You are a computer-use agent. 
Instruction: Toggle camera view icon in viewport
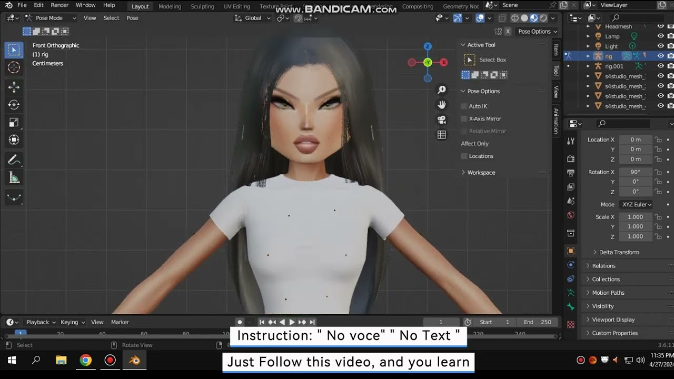[442, 119]
